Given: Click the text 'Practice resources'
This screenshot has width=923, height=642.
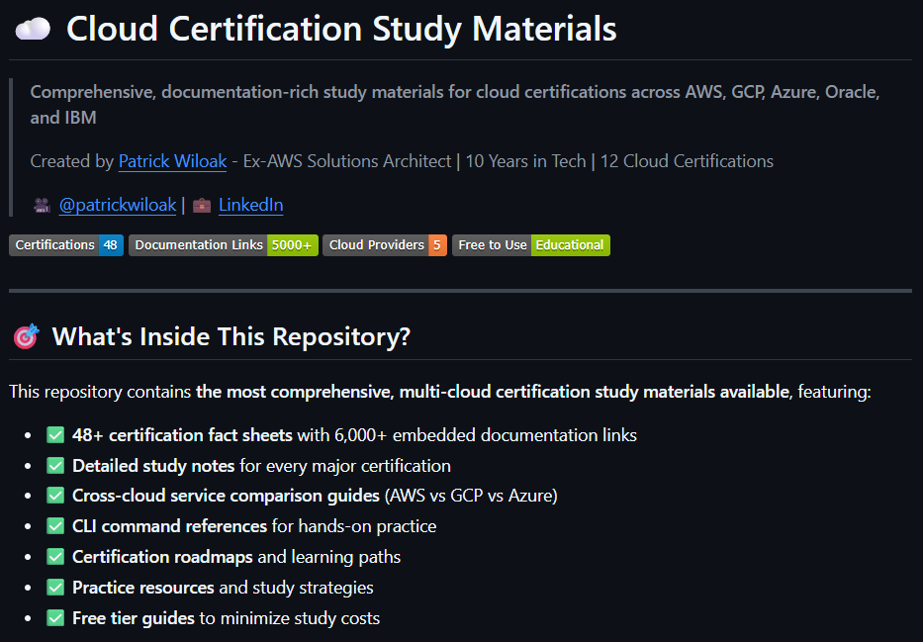Looking at the screenshot, I should (143, 588).
